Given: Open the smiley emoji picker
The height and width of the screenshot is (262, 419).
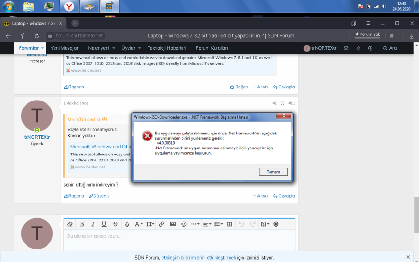Looking at the screenshot, I should [183, 224].
